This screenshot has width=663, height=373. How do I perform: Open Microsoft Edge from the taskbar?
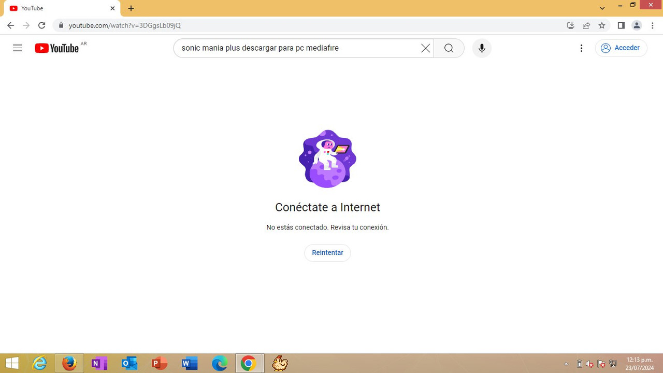tap(219, 363)
